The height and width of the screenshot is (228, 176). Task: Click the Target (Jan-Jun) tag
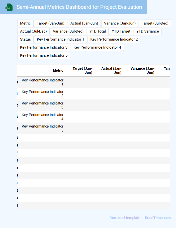point(50,23)
